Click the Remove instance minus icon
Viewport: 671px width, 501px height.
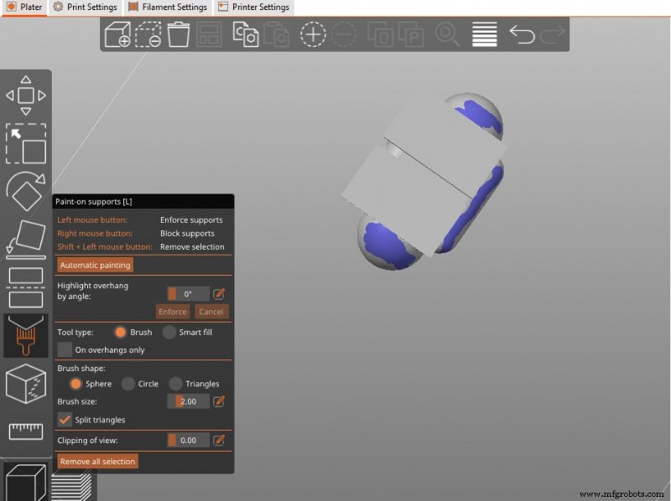click(x=344, y=34)
